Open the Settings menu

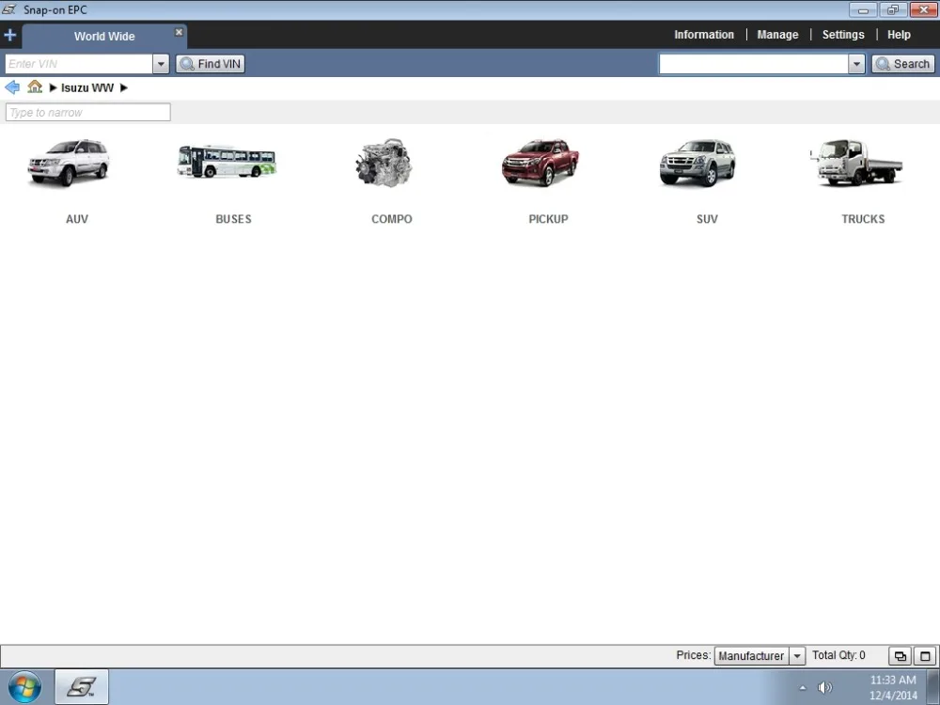pos(843,35)
